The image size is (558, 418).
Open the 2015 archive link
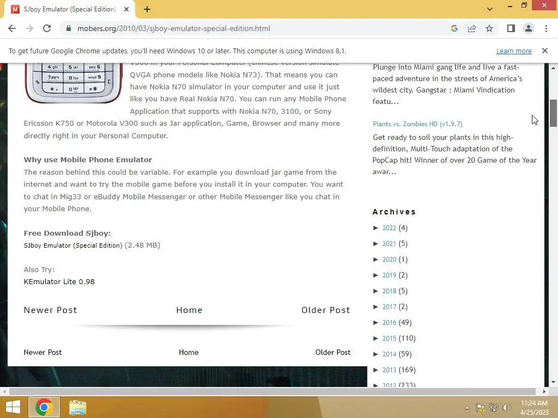[389, 339]
